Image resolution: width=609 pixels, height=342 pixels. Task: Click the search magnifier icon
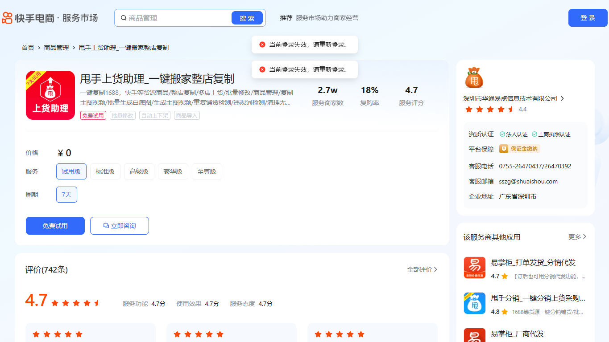tap(124, 18)
